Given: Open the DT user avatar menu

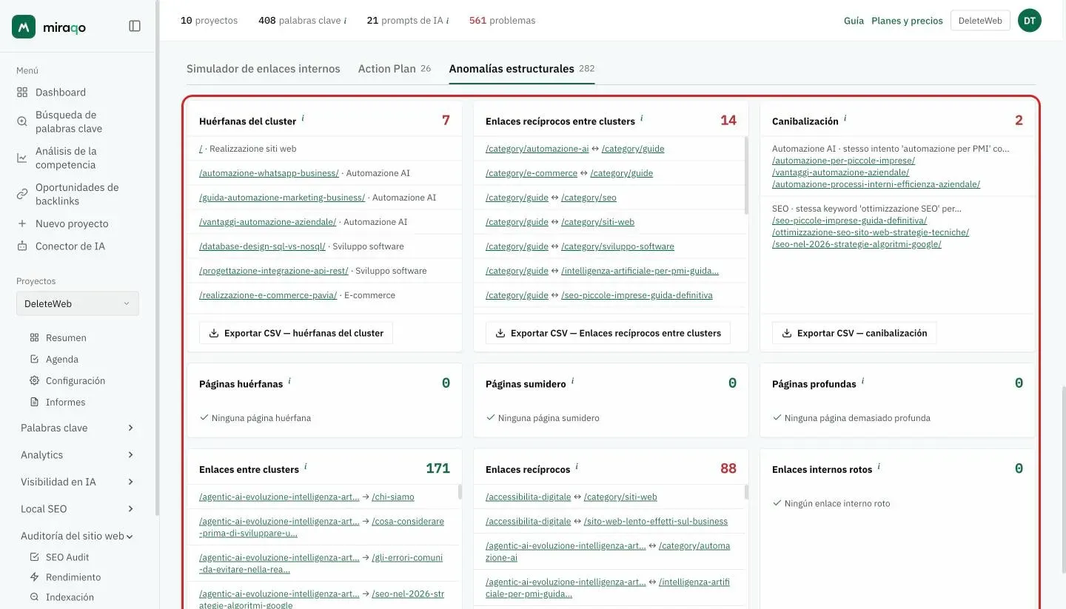Looking at the screenshot, I should 1030,21.
